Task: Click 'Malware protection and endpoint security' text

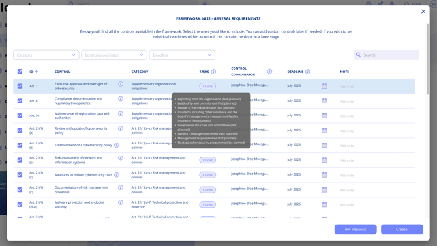Action: click(80, 204)
